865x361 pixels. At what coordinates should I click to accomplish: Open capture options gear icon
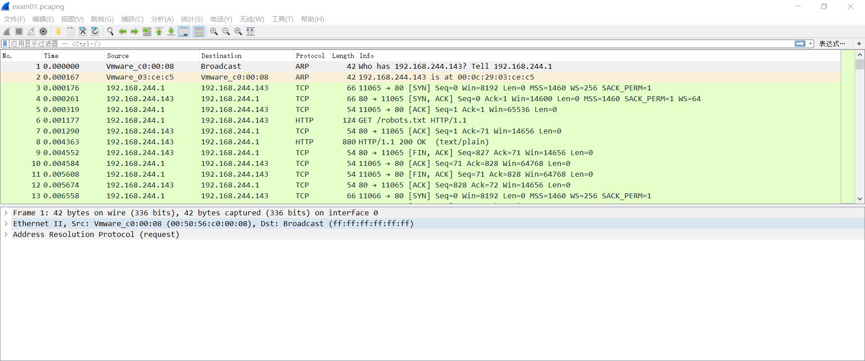point(43,31)
